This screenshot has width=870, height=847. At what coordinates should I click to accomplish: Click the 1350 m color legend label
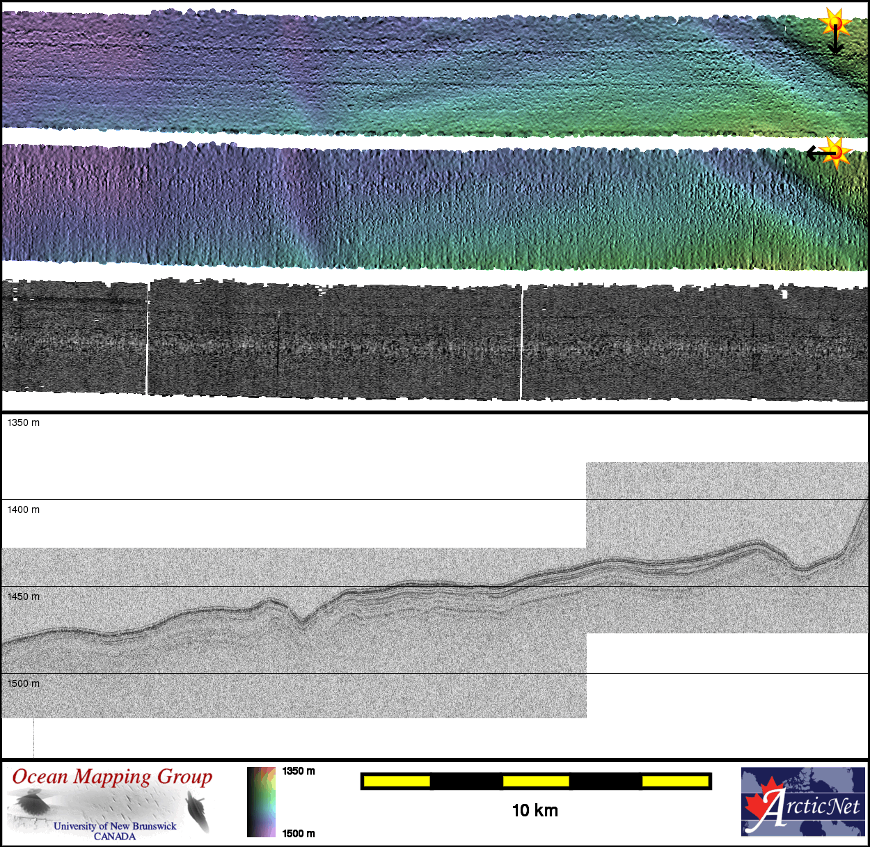coord(299,771)
